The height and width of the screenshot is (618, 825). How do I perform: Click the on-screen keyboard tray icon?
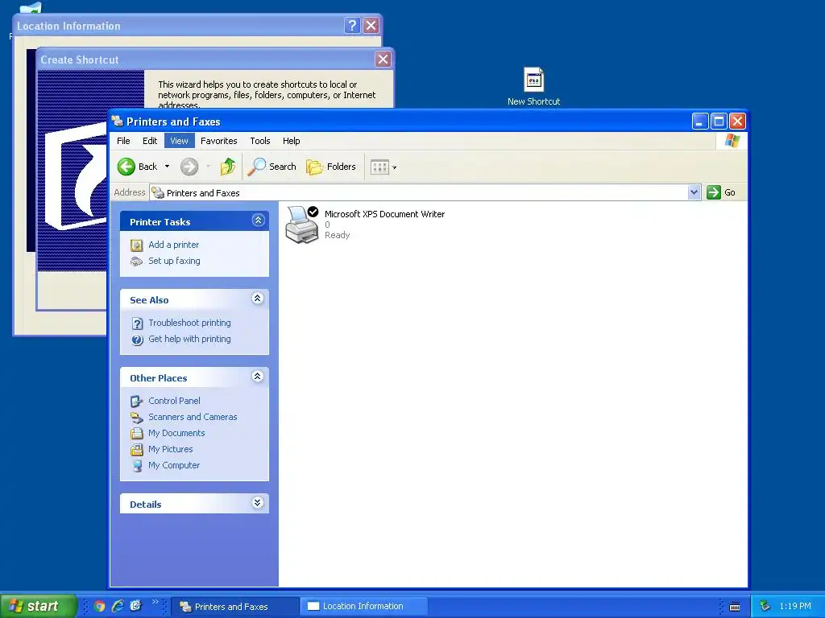click(x=735, y=607)
